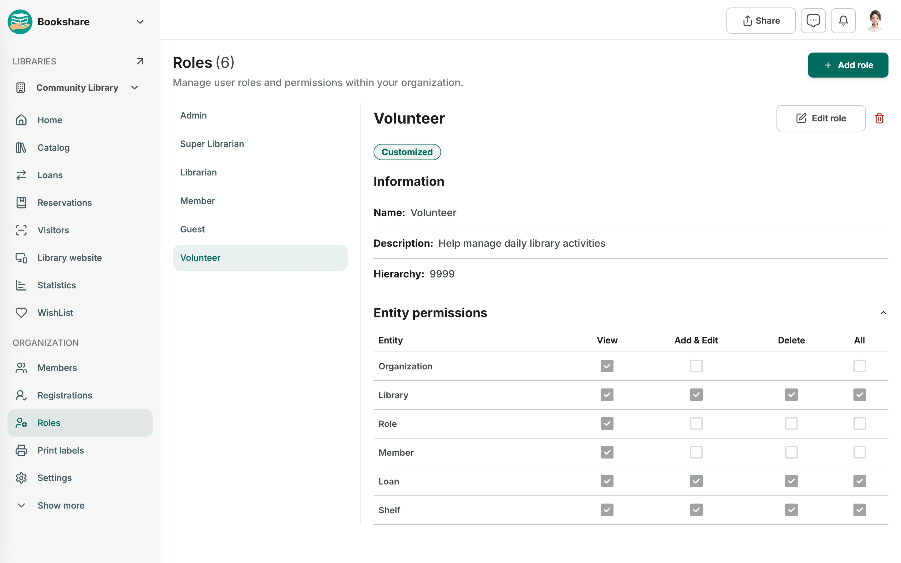Click the Statistics chart icon

[21, 285]
